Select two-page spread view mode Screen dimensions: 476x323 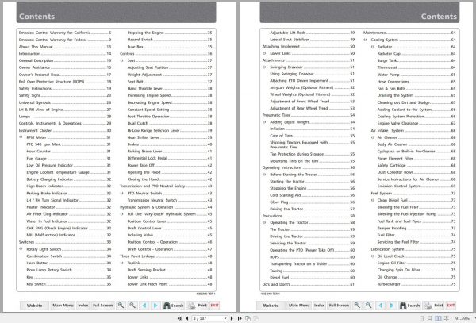point(438,318)
